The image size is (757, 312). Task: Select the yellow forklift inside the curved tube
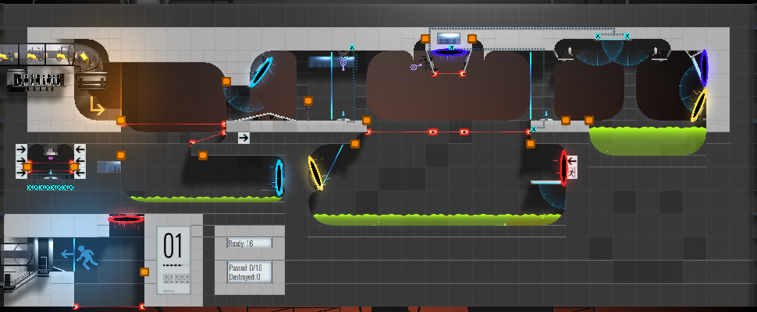[x=85, y=58]
